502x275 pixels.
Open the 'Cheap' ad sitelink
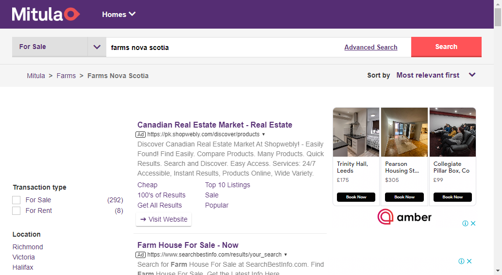click(x=147, y=185)
